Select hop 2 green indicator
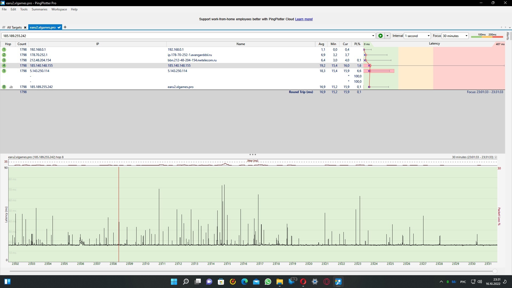This screenshot has width=512, height=288. (4, 55)
